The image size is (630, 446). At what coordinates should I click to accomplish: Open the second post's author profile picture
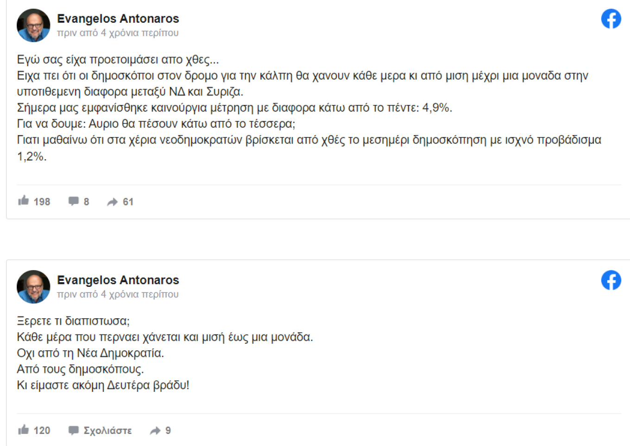tap(33, 287)
